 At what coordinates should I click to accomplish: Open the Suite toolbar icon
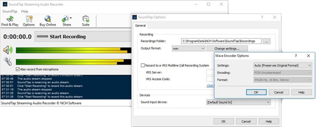tap(86, 19)
